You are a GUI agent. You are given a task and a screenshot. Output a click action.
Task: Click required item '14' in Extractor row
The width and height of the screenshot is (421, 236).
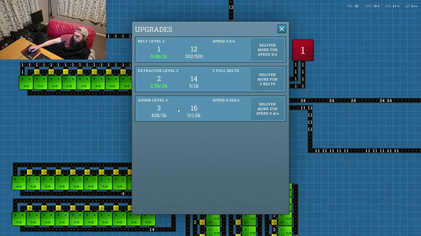point(194,79)
